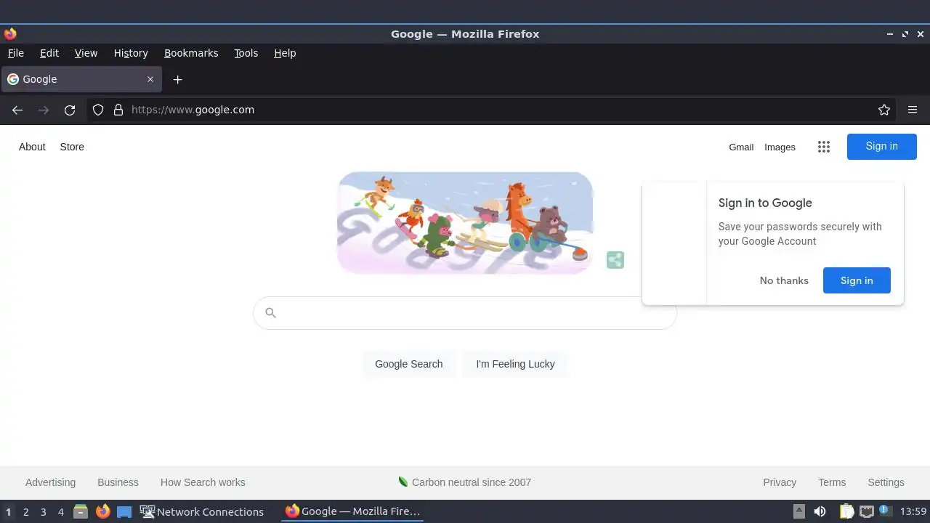Image resolution: width=930 pixels, height=523 pixels.
Task: Click the search magnifier icon
Action: (x=271, y=313)
